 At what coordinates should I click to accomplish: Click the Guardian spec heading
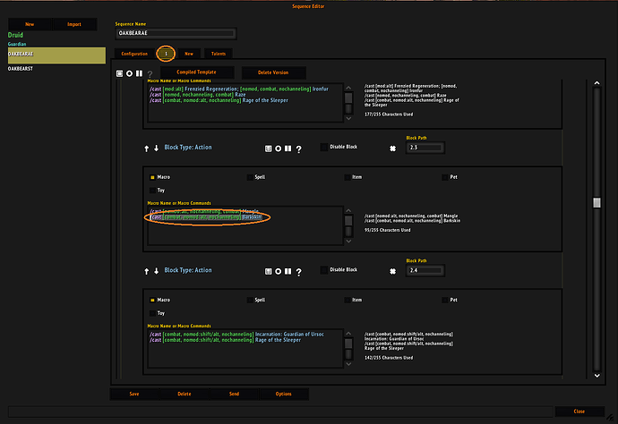(17, 44)
